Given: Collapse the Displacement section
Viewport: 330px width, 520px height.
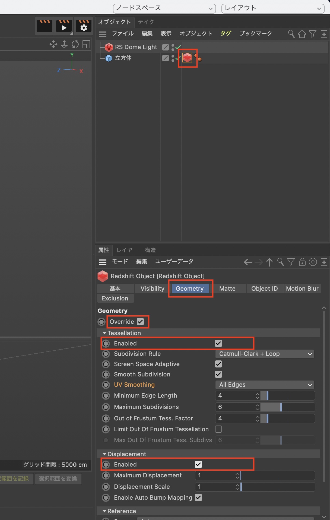Looking at the screenshot, I should [x=104, y=454].
